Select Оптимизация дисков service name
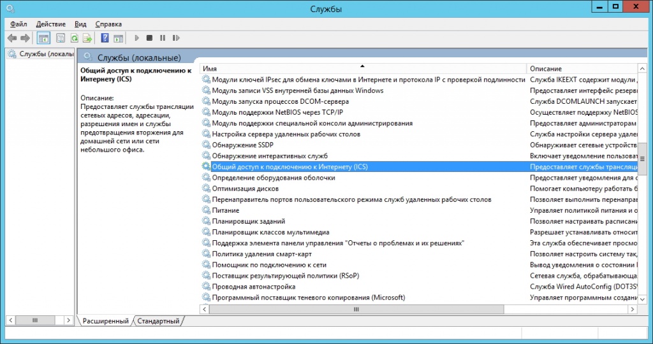This screenshot has width=653, height=344. (x=246, y=189)
